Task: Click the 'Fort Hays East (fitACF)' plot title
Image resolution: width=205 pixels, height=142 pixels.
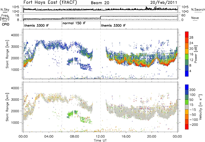Action: [50, 2]
